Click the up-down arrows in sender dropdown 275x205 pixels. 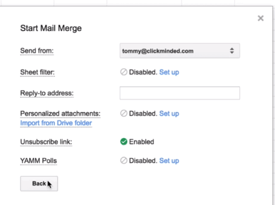(232, 51)
